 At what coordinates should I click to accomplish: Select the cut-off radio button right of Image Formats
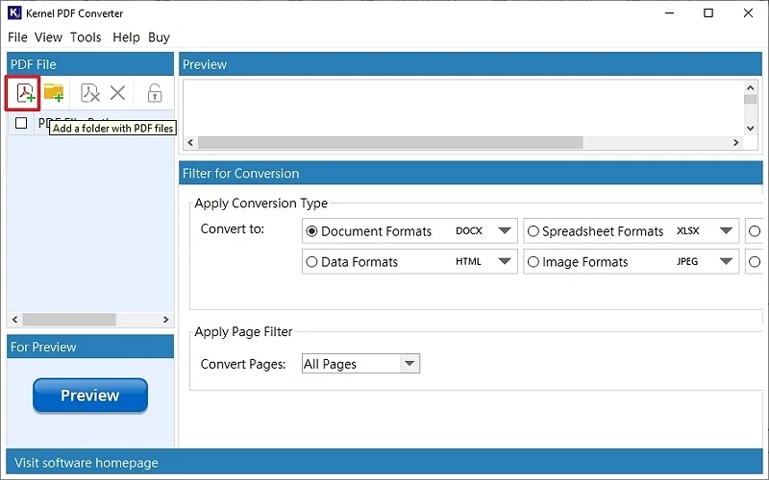[x=755, y=262]
